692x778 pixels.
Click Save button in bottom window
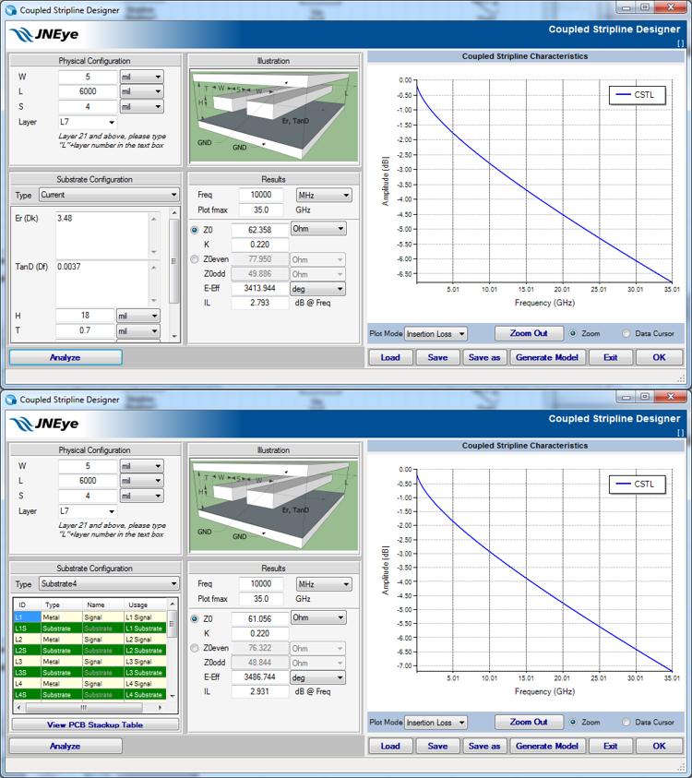click(437, 747)
